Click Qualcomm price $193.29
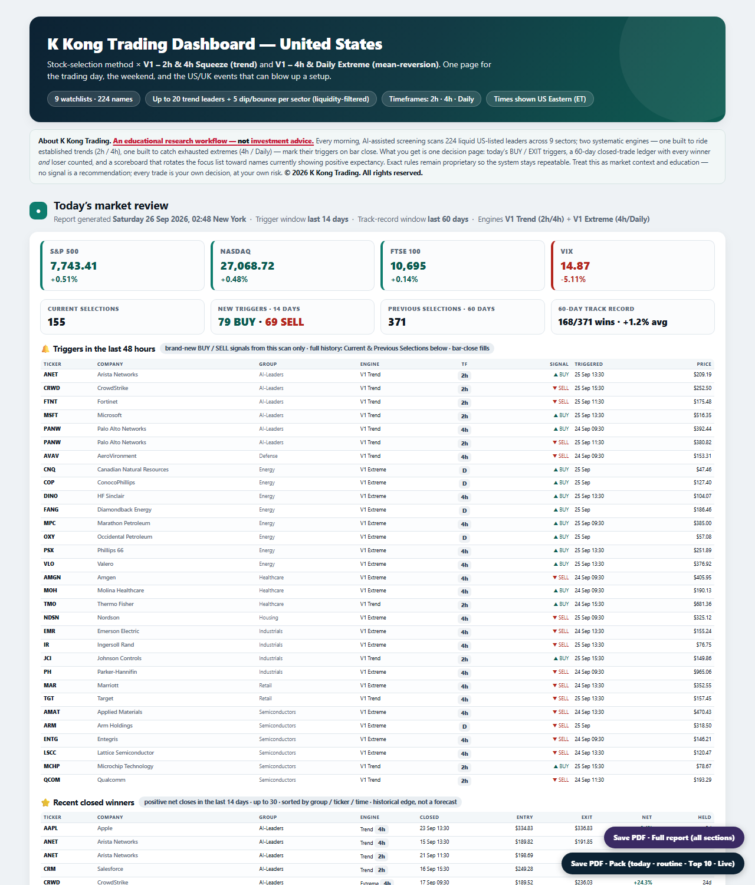This screenshot has width=755, height=885. [x=703, y=780]
